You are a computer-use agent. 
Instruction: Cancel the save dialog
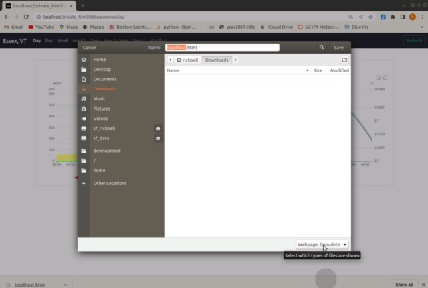pos(90,48)
